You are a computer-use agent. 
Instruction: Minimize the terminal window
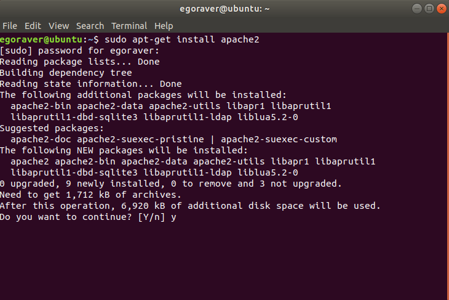click(x=416, y=9)
